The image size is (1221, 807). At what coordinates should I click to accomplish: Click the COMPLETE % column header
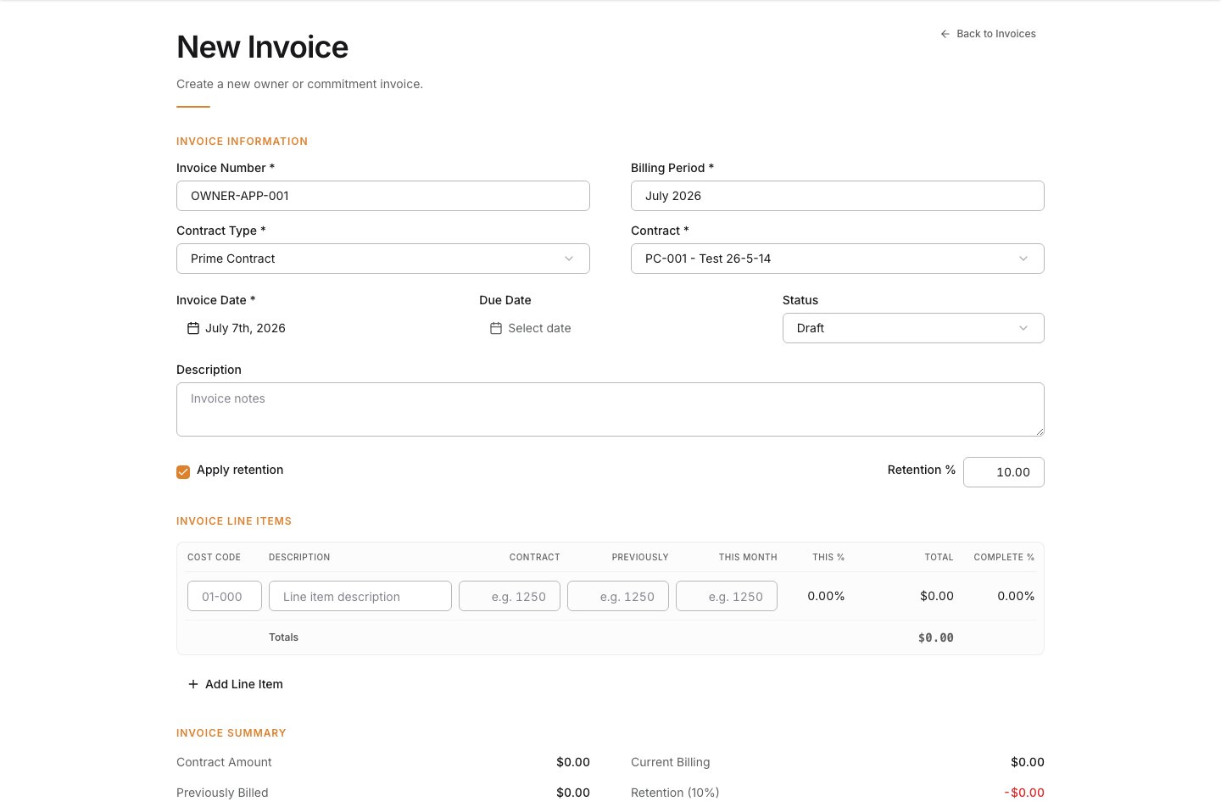(1004, 557)
